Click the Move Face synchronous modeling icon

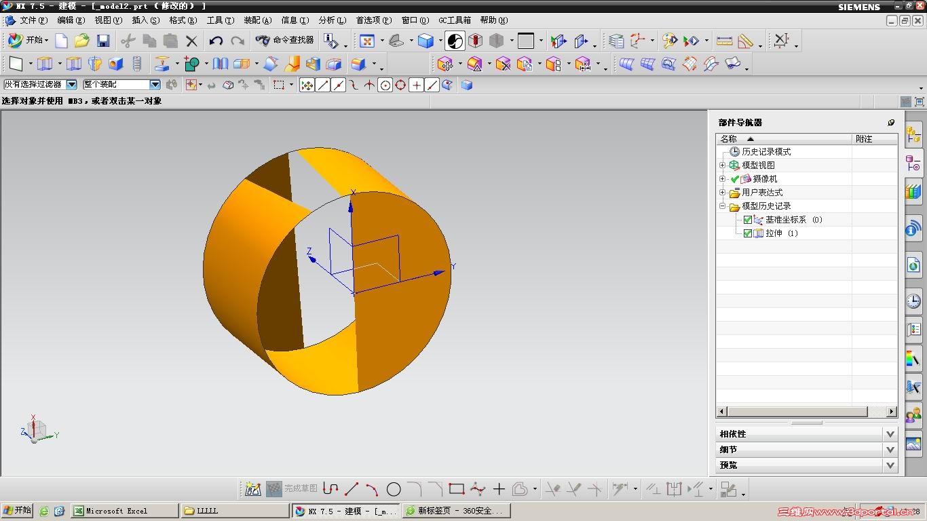click(x=445, y=64)
